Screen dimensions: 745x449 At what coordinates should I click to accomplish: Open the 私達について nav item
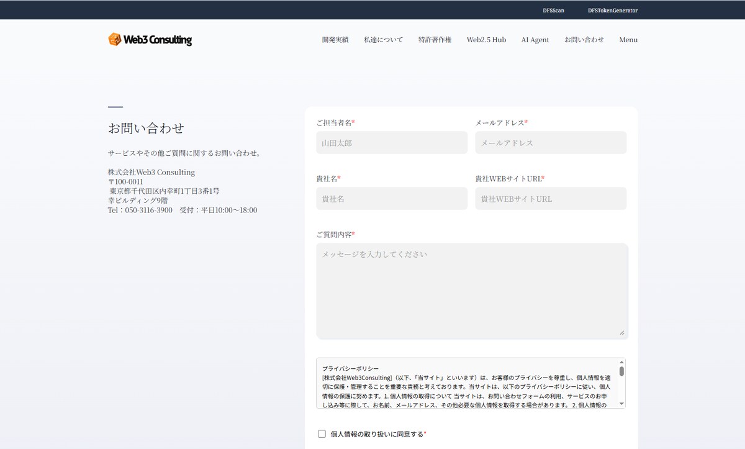[x=383, y=40]
